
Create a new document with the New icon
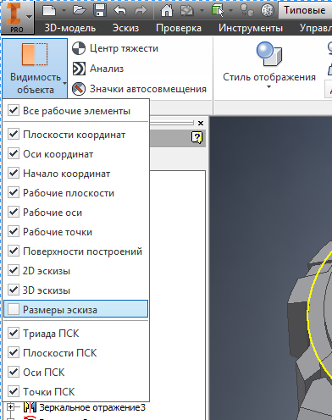tap(49, 11)
